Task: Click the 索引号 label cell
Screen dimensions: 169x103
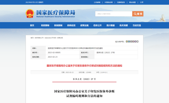Action: [x=38, y=52]
